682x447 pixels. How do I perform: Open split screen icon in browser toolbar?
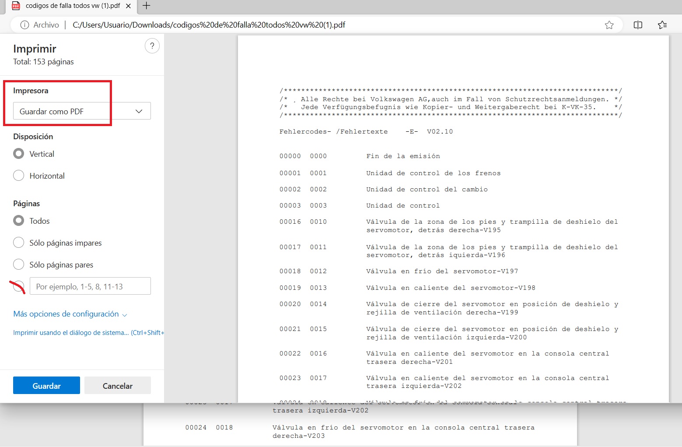tap(638, 25)
